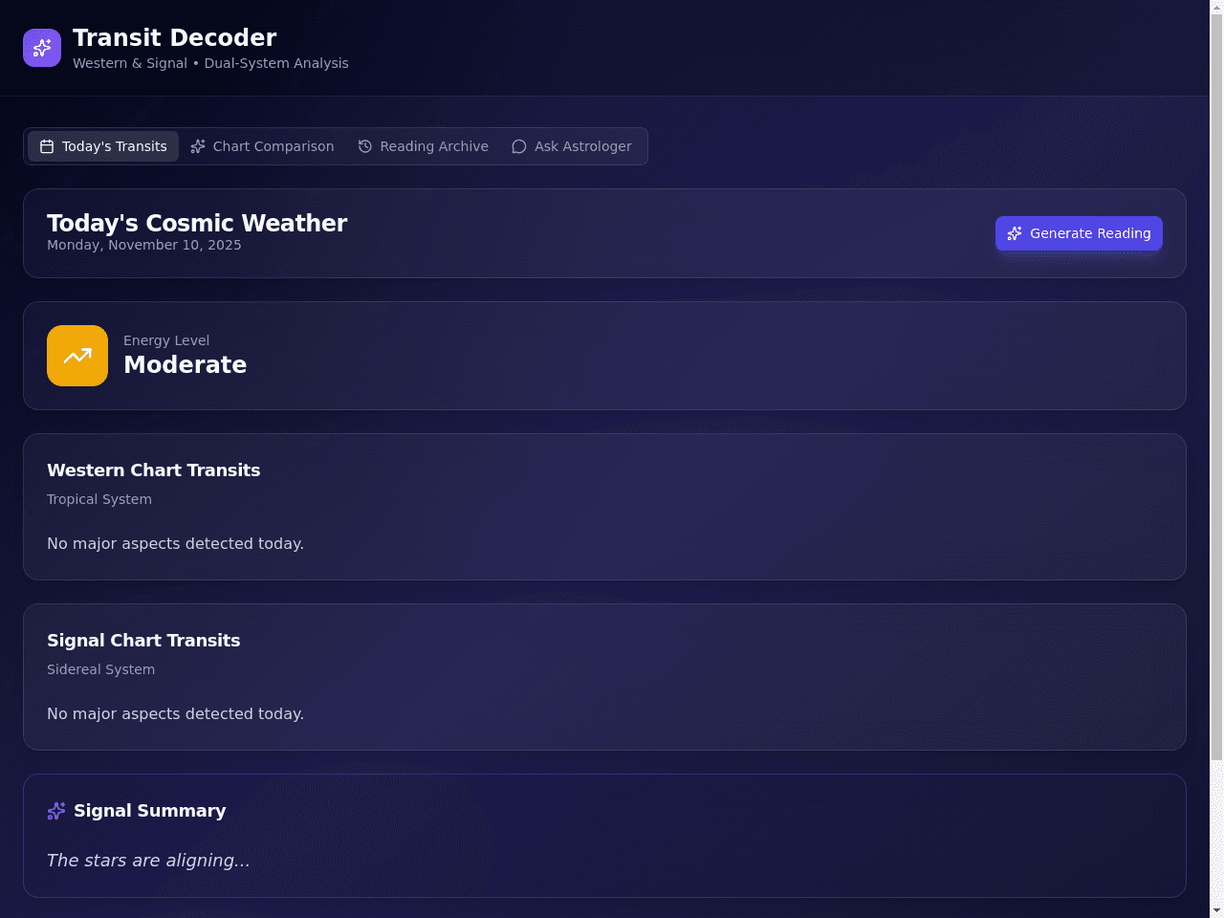This screenshot has height=918, width=1224.
Task: Click the Western Chart Transits heading
Action: point(154,470)
